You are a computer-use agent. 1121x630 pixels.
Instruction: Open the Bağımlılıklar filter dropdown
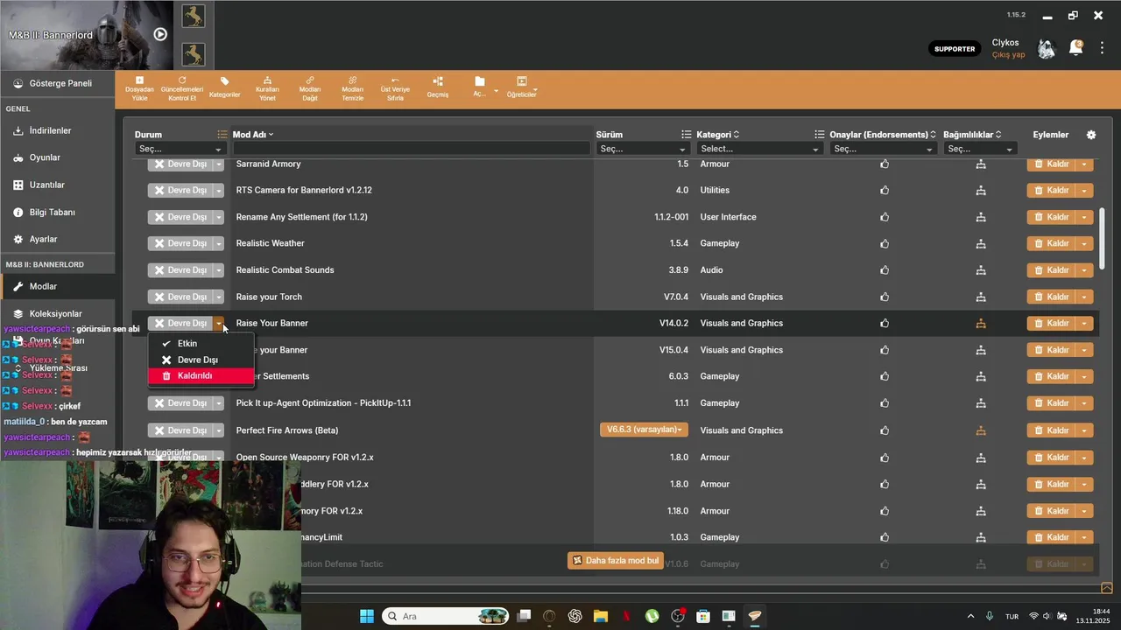pos(980,149)
